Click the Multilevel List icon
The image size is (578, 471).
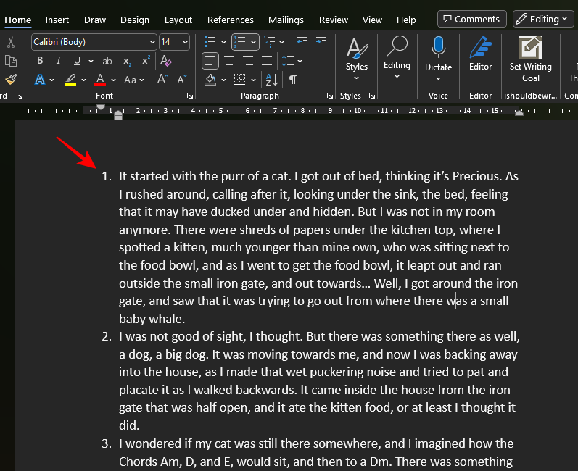click(271, 42)
